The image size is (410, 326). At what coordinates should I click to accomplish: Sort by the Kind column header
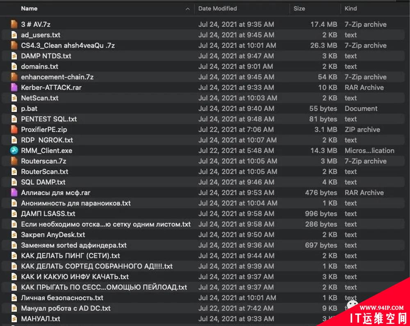[x=351, y=8]
